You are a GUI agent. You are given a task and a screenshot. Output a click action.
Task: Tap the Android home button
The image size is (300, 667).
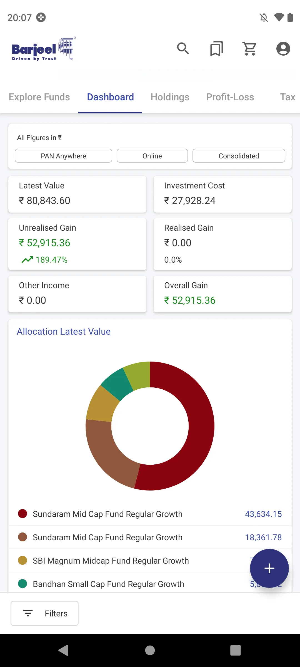click(150, 650)
